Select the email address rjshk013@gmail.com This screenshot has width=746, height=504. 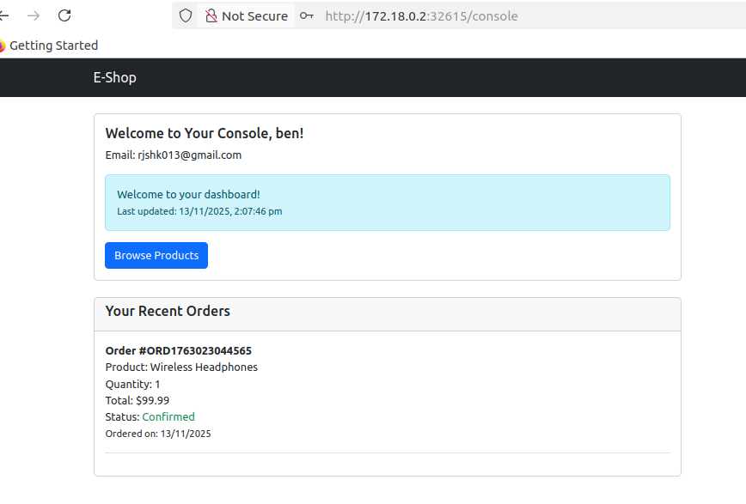tap(189, 155)
